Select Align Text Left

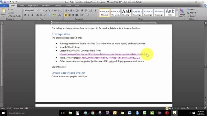pyautogui.click(x=66, y=15)
